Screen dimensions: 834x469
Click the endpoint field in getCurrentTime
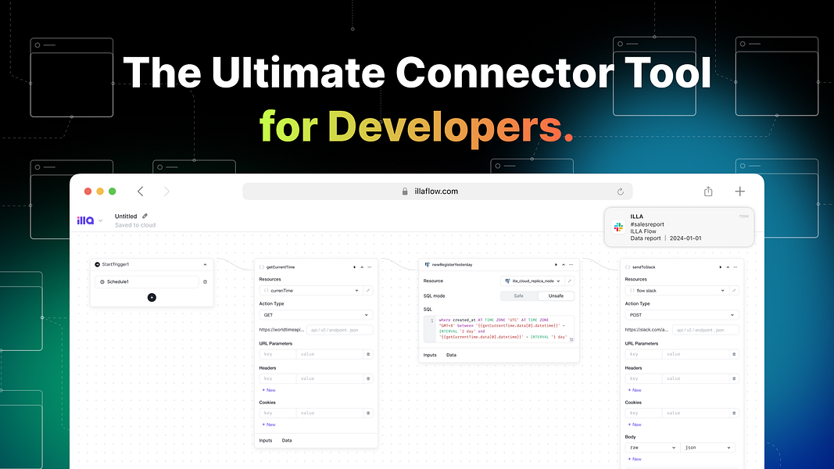(339, 330)
